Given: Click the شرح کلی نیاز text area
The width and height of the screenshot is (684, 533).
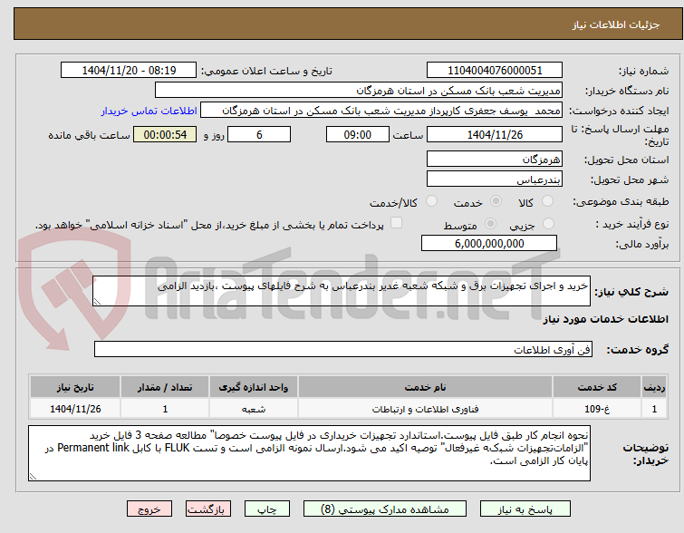Looking at the screenshot, I should point(342,291).
